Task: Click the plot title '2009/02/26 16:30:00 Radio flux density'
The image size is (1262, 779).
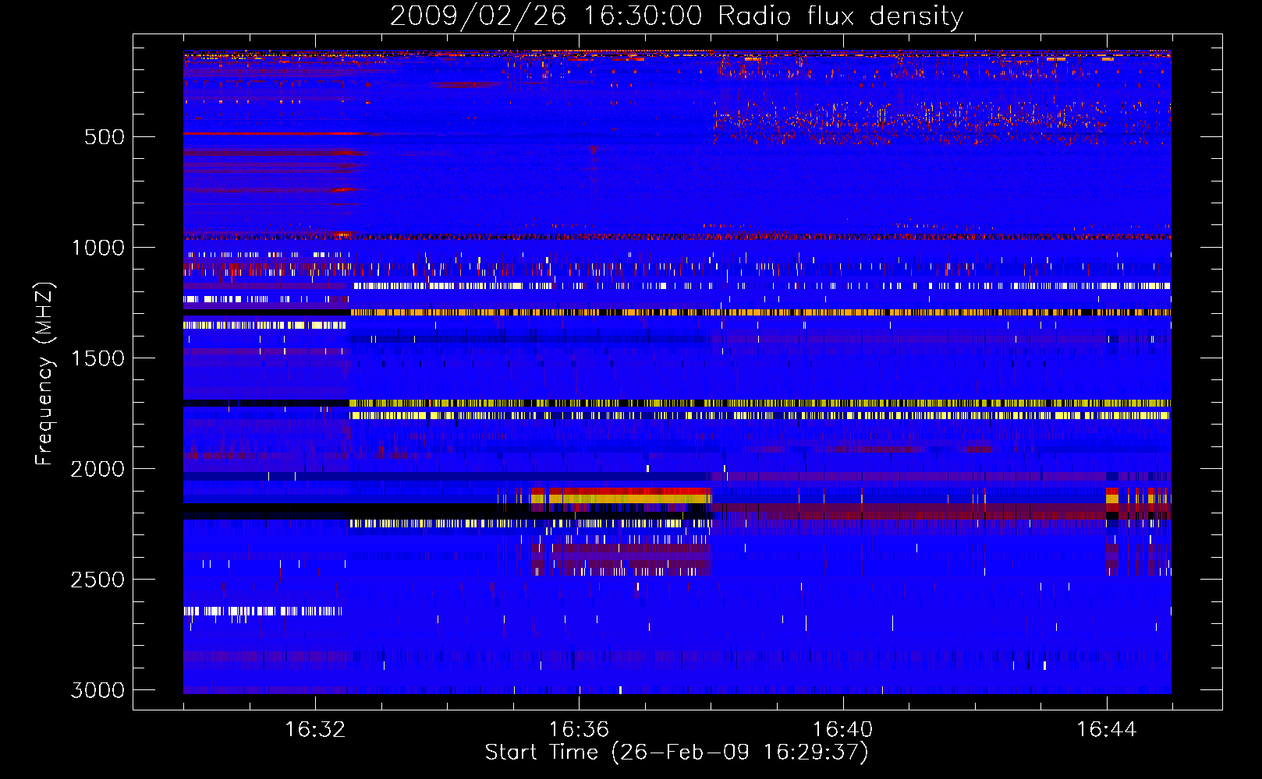Action: click(676, 16)
